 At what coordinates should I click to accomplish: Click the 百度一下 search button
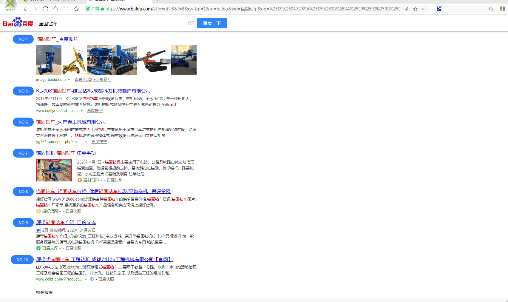click(212, 23)
